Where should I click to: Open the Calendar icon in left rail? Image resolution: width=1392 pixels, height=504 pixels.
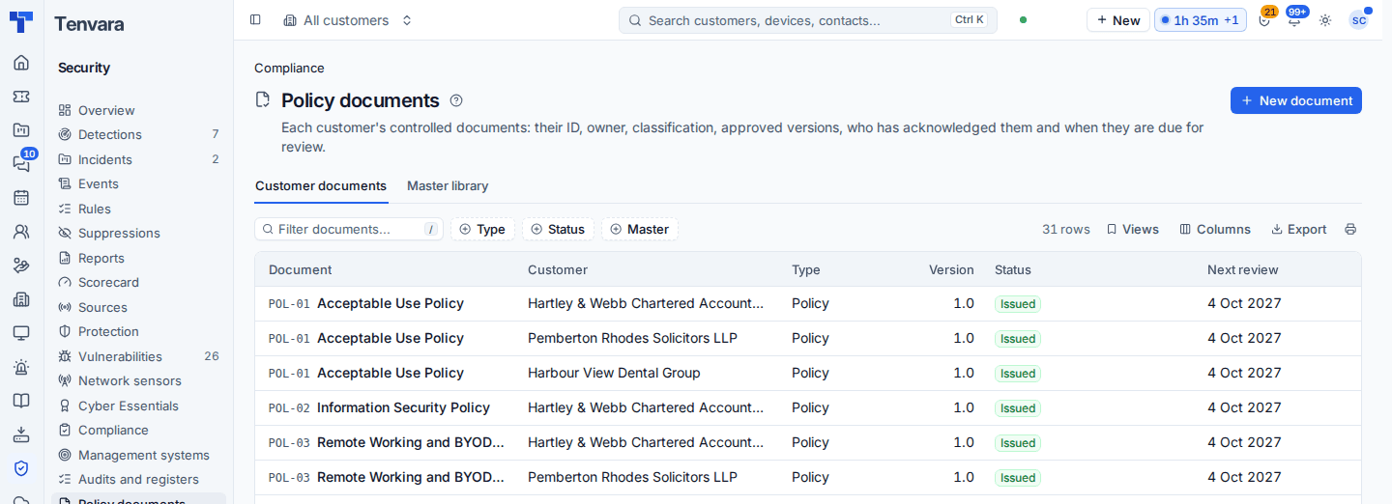point(21,198)
